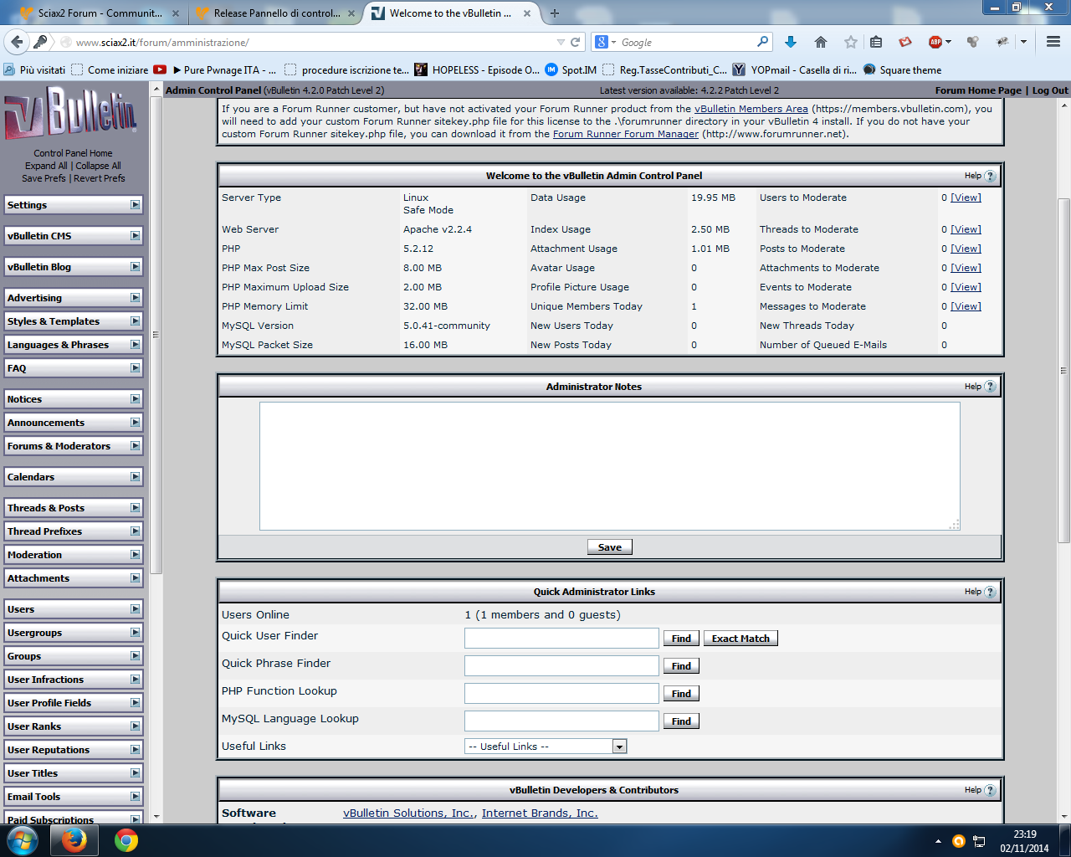Click Control Panel Home link
Image resolution: width=1071 pixels, height=857 pixels.
click(73, 153)
